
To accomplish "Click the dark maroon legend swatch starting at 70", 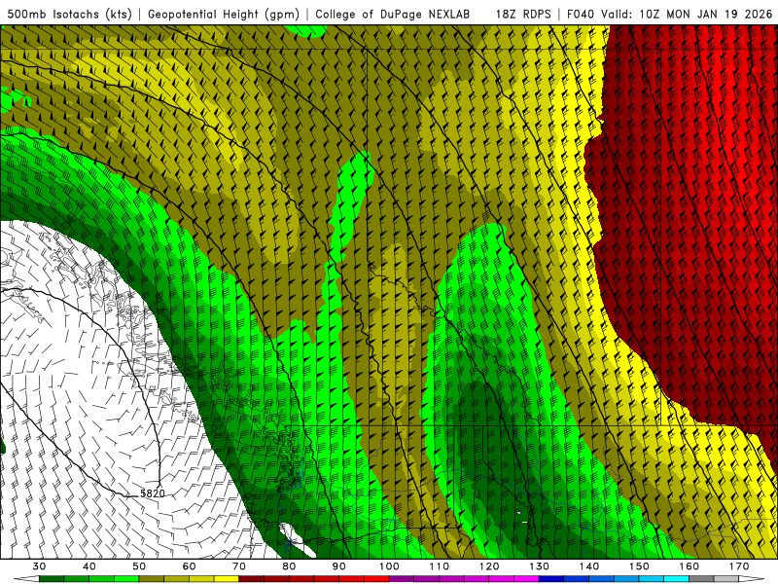I will coord(252,579).
